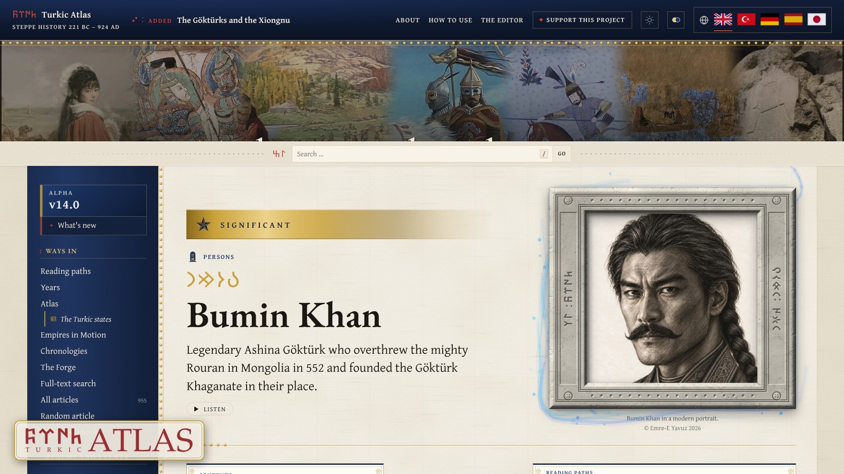Open the Turkic Atlas home logo
This screenshot has width=844, height=474.
coord(66,20)
